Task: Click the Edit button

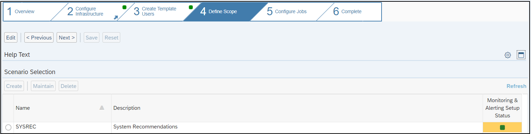Action: [11, 38]
